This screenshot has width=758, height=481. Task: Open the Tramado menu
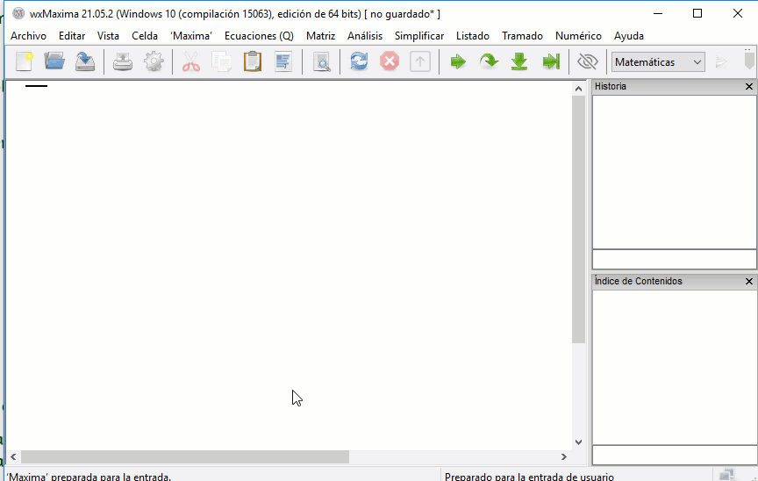(522, 36)
